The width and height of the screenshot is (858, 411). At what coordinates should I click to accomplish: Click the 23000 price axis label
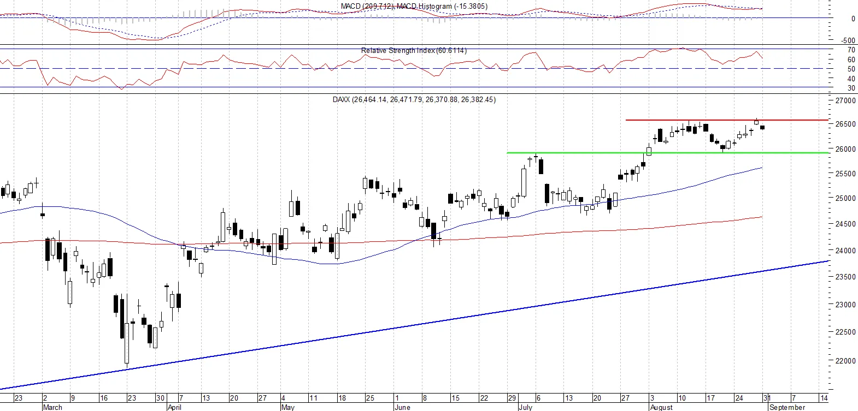tap(845, 305)
